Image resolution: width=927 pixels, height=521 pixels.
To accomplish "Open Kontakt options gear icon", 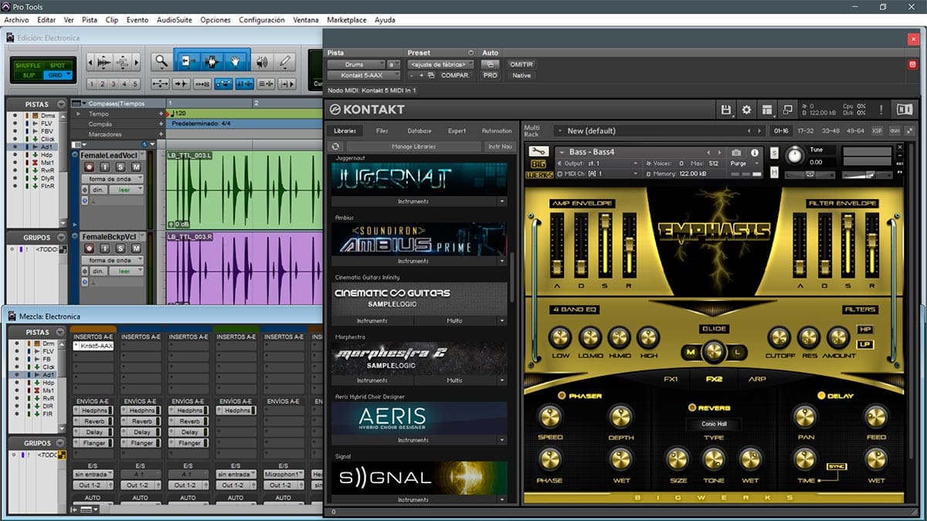I will click(x=746, y=110).
